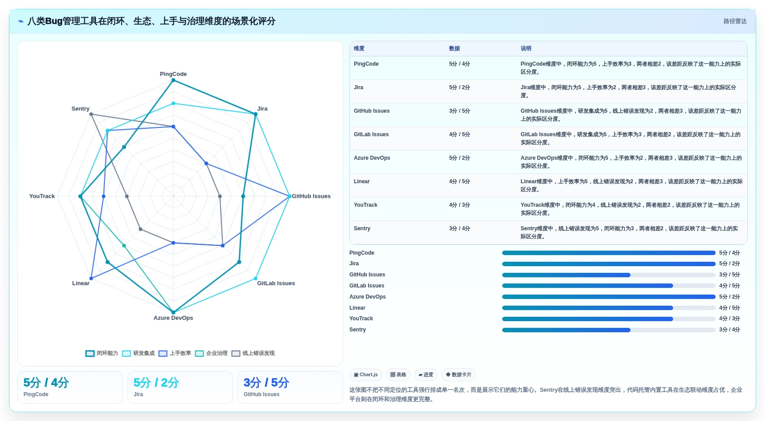Toggle the 研发集成 legend series
This screenshot has width=765, height=421.
tap(139, 353)
